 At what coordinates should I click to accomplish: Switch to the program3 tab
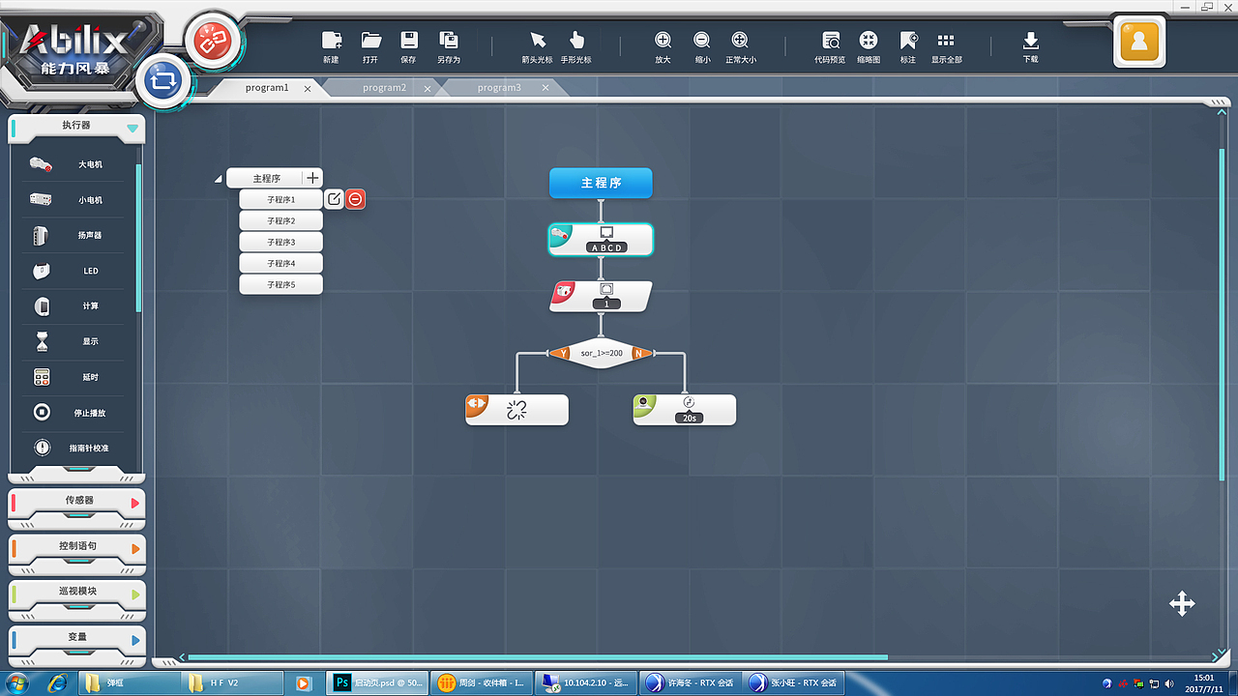(x=499, y=88)
